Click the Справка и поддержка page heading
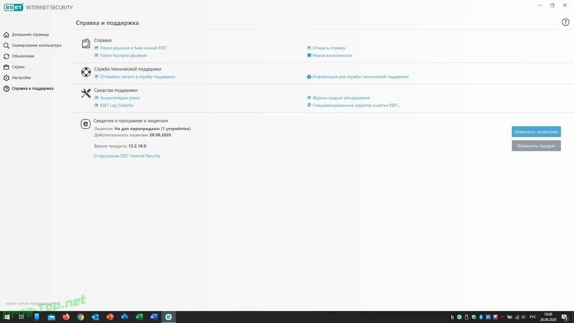Image resolution: width=574 pixels, height=323 pixels. [107, 23]
